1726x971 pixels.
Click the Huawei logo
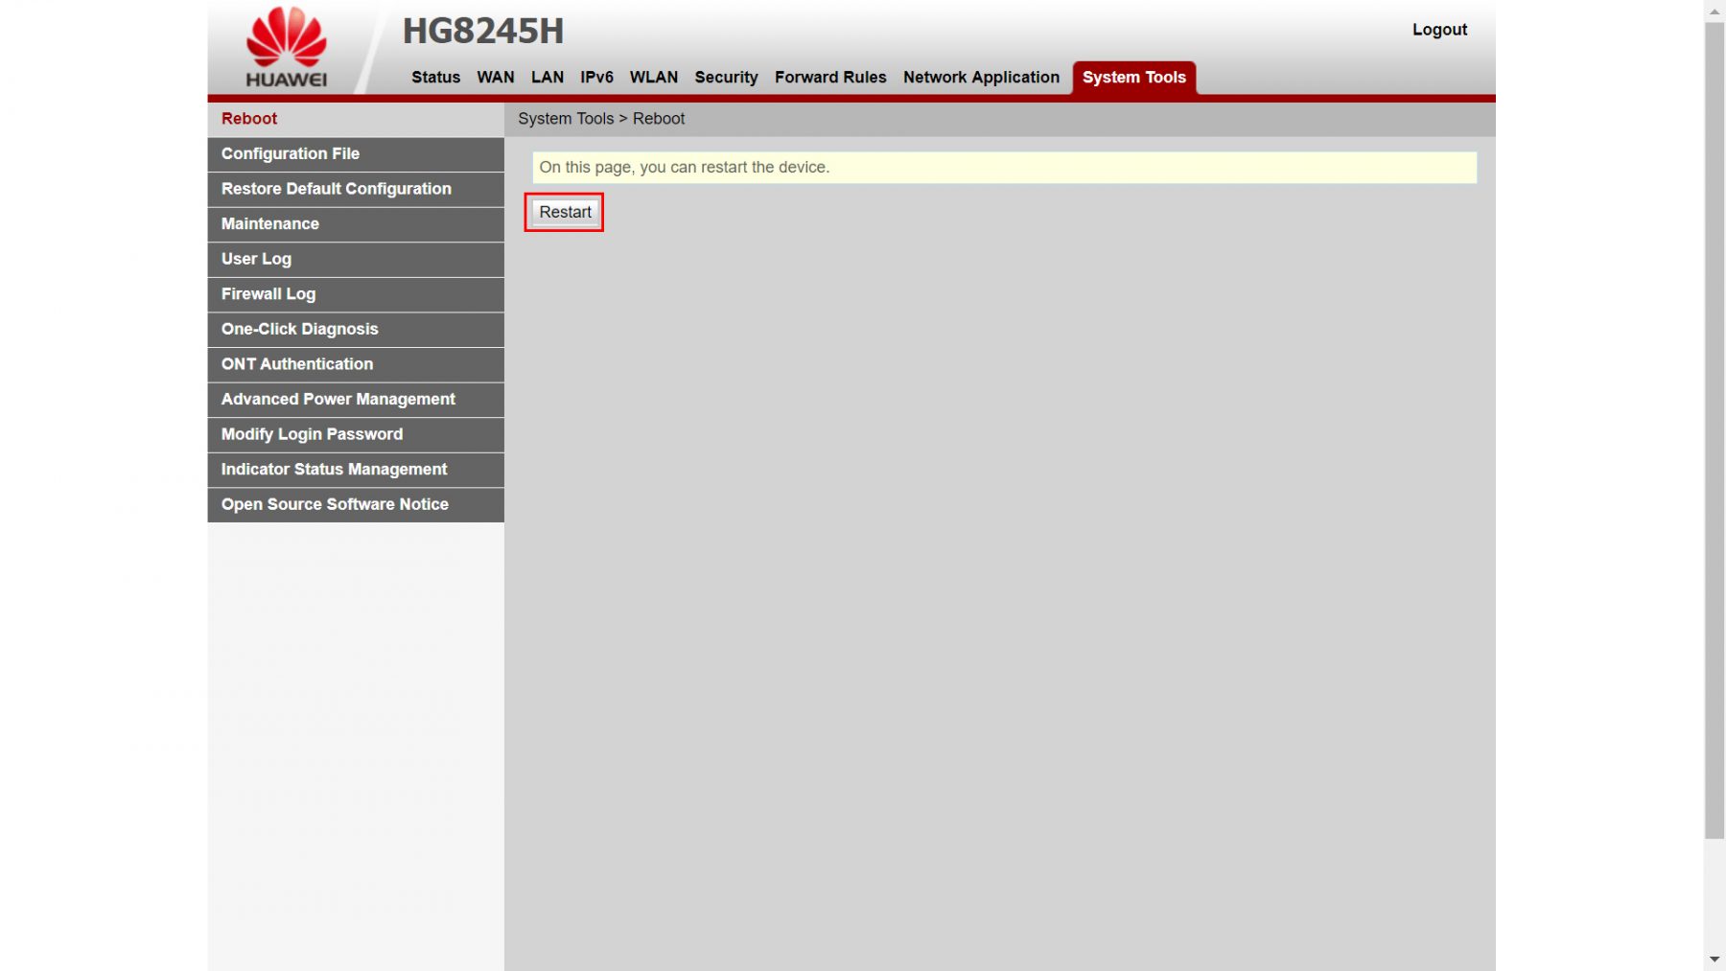pyautogui.click(x=286, y=48)
